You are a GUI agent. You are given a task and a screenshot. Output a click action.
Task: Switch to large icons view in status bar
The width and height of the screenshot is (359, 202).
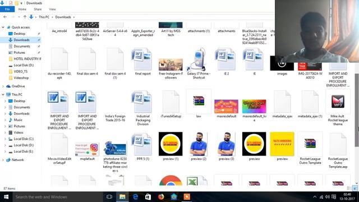[x=355, y=189]
